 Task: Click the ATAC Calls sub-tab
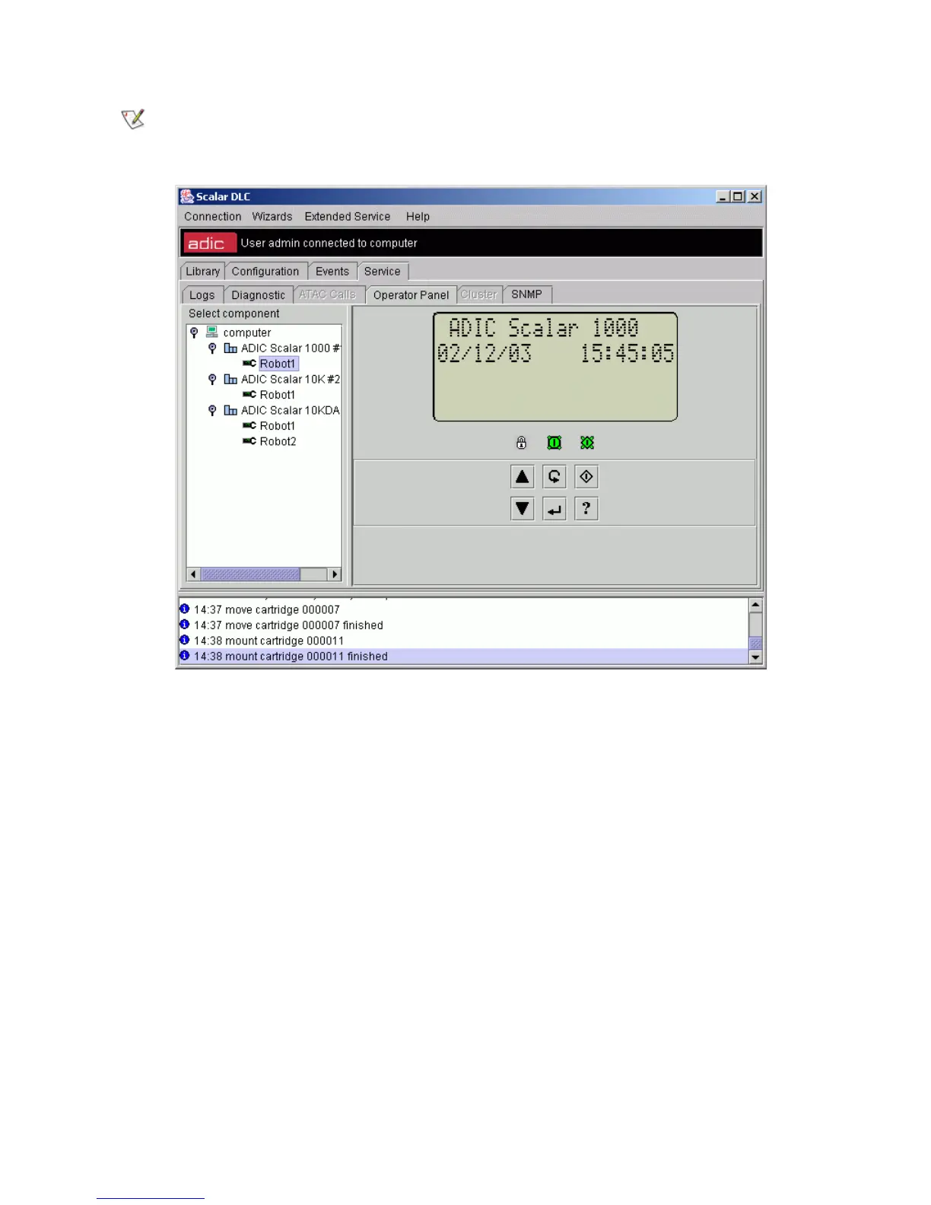328,294
